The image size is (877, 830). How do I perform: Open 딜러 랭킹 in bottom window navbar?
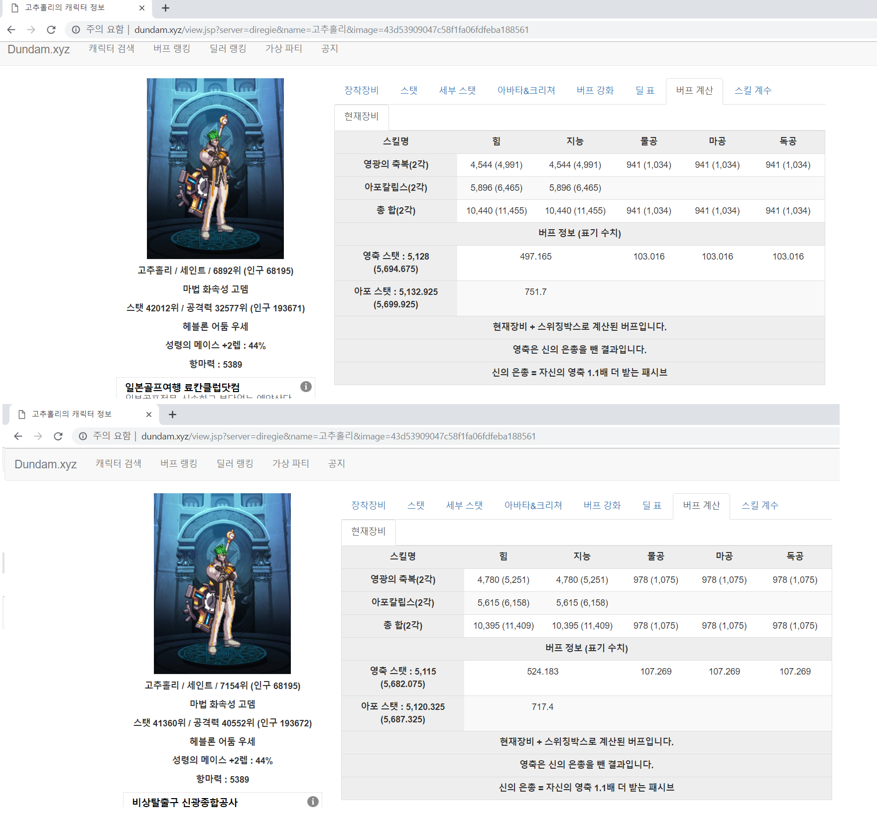point(235,463)
